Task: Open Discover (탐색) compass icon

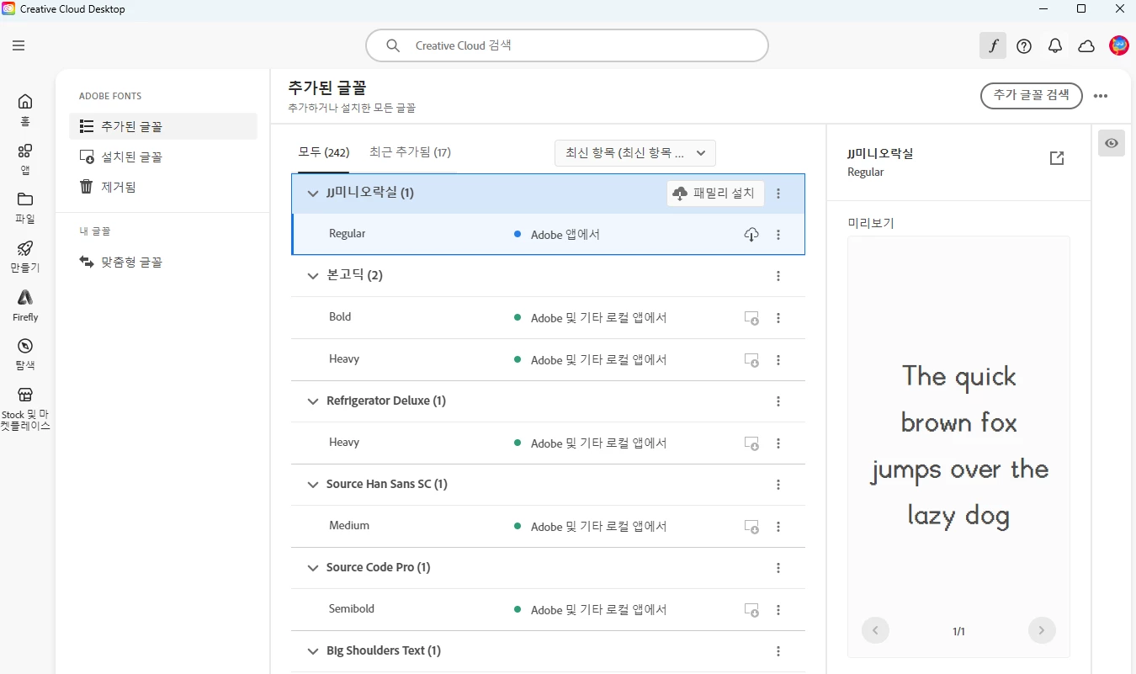Action: (x=25, y=353)
